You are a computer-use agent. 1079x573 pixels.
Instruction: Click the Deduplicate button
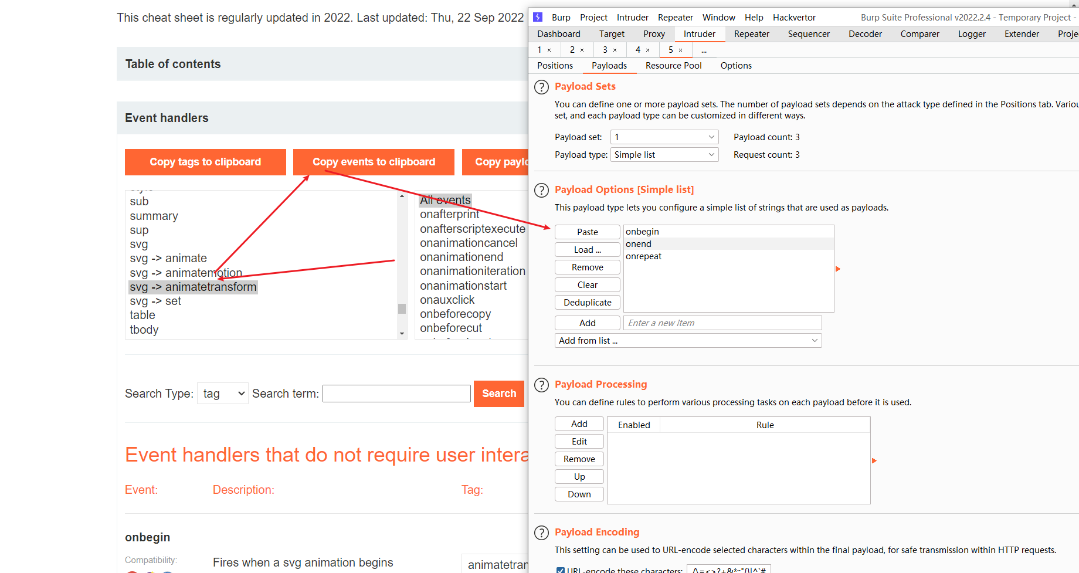587,303
